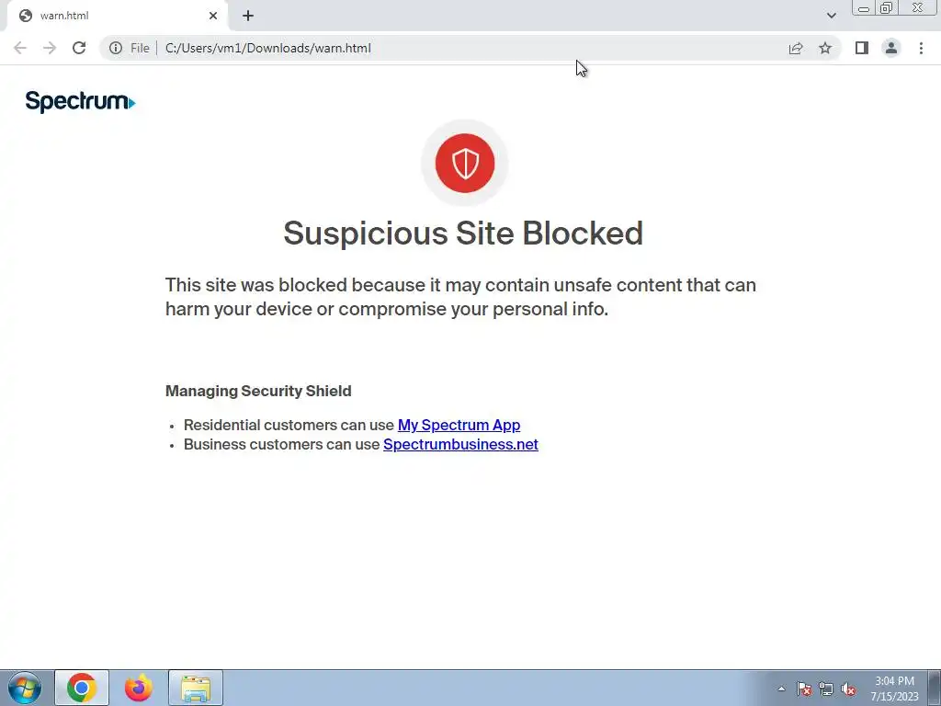This screenshot has width=941, height=706.
Task: Click the back navigation arrow
Action: tap(20, 48)
